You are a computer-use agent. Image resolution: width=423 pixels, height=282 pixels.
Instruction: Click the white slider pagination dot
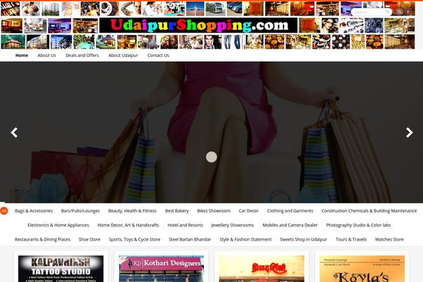click(211, 157)
